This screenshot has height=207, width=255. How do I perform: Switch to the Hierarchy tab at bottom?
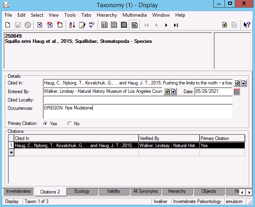(177, 191)
